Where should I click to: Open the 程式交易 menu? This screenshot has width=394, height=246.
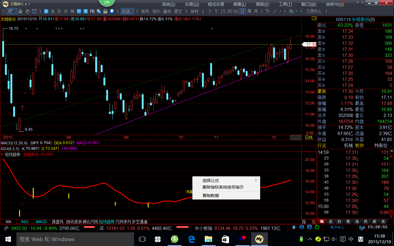(216, 4)
